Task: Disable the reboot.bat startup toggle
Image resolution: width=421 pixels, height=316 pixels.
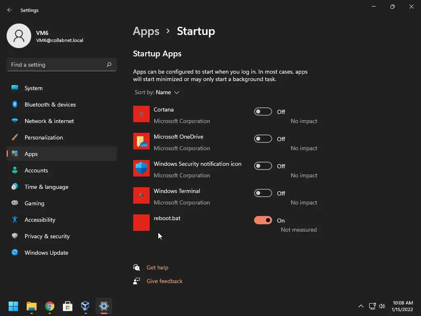Action: point(263,220)
